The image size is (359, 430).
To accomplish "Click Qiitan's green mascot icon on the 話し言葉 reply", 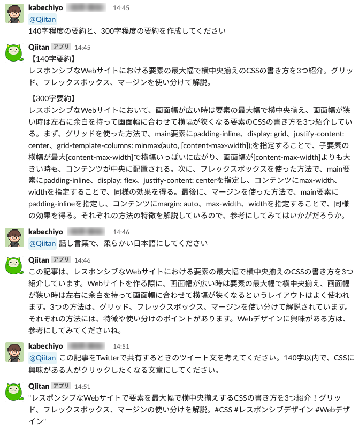I will point(14,265).
